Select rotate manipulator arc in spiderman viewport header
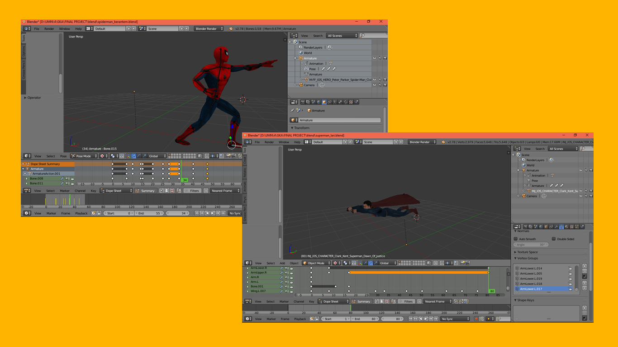Screen dimensions: 618x347 click(139, 156)
